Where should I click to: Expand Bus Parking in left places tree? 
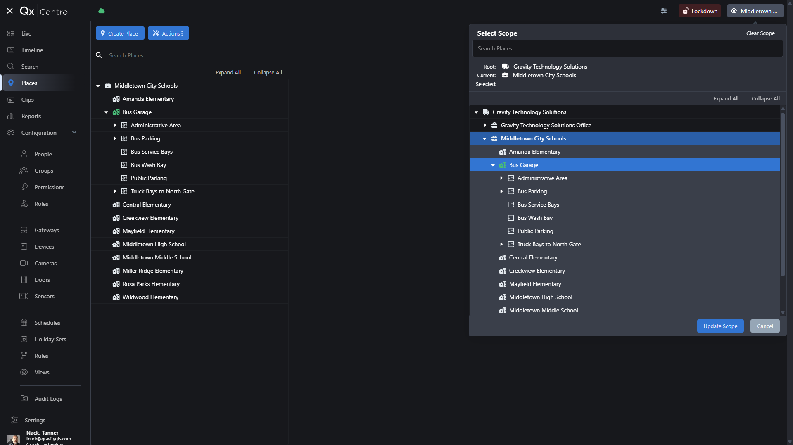[115, 138]
